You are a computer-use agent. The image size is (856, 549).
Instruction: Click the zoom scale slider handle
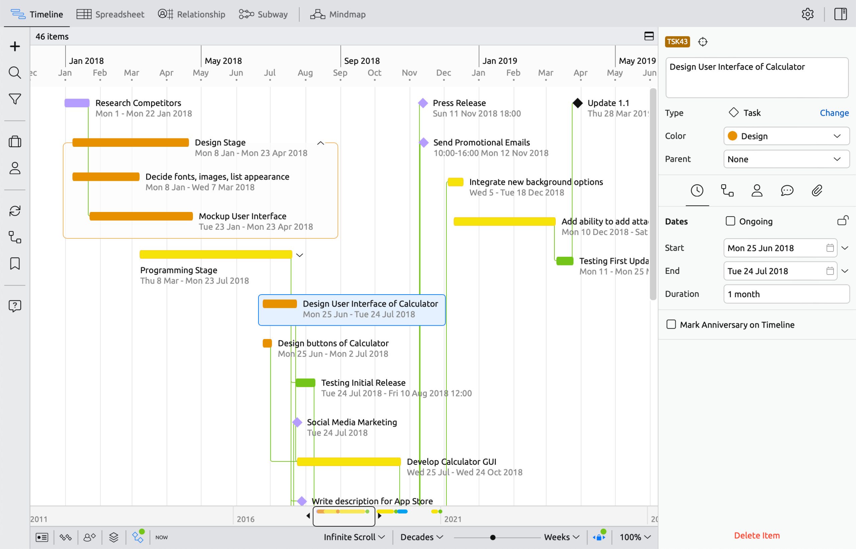tap(492, 537)
